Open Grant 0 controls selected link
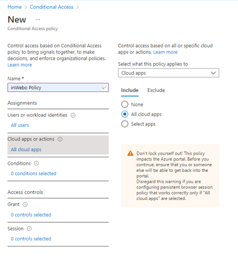This screenshot has width=238, height=272. [31, 215]
